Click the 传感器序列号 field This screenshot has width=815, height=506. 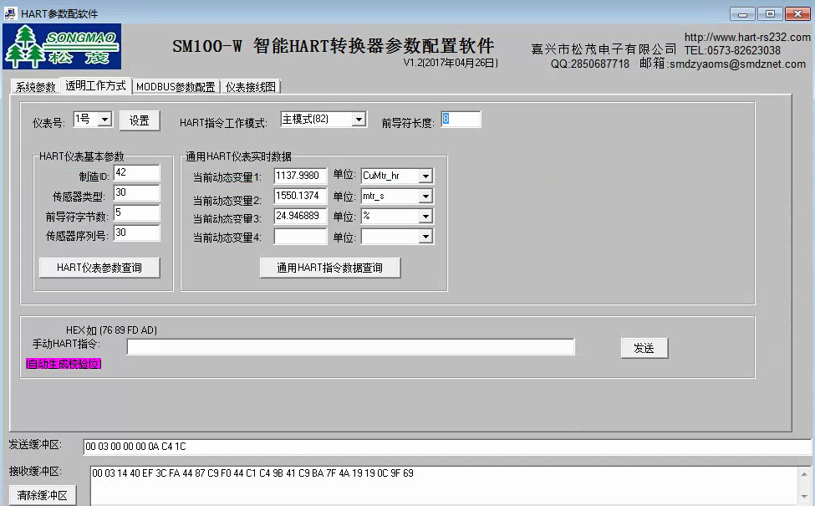tap(137, 233)
